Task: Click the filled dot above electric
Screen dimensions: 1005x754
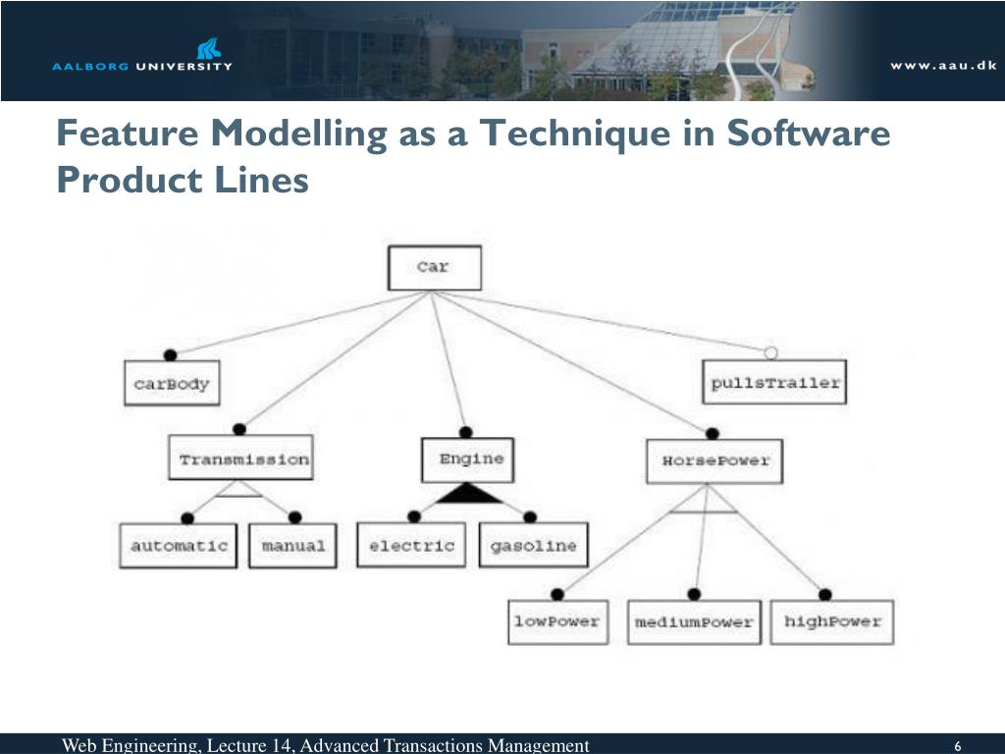Action: [x=414, y=516]
